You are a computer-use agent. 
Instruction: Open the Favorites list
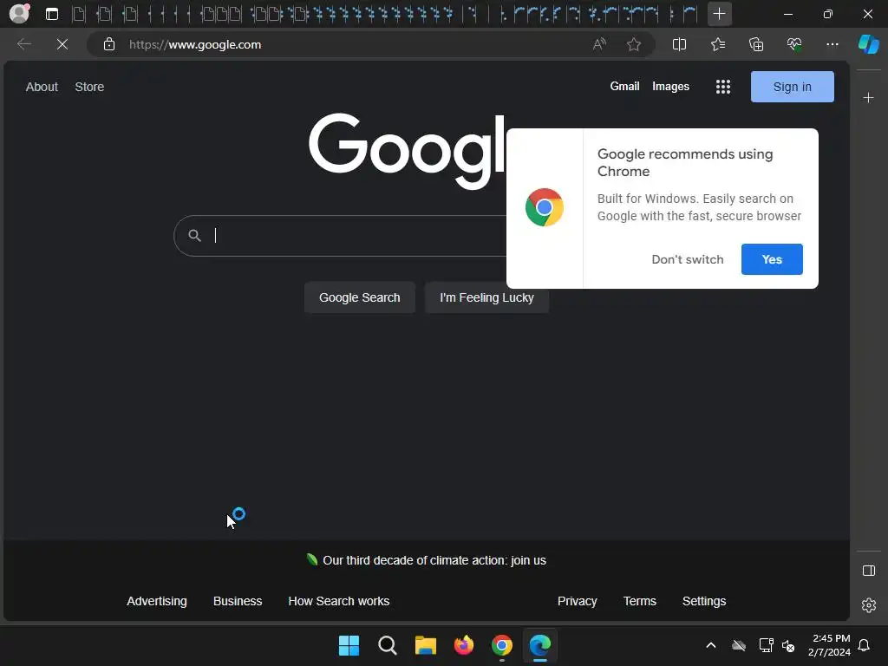pyautogui.click(x=717, y=44)
